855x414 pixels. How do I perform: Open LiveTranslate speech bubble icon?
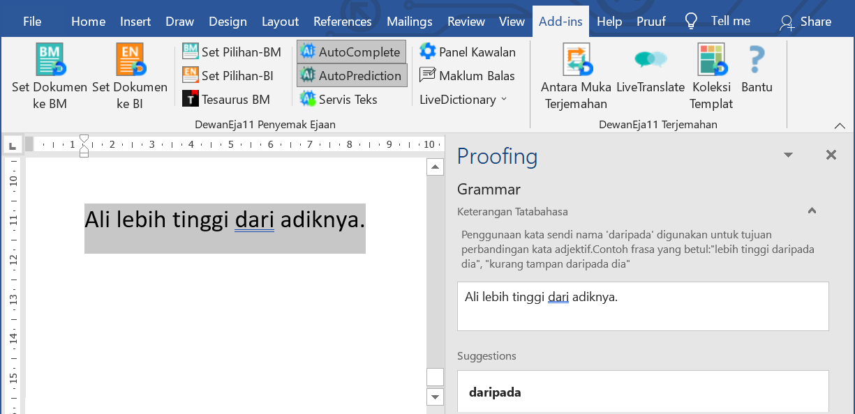pyautogui.click(x=650, y=60)
